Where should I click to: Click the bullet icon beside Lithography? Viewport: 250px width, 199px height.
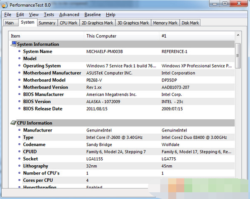click(19, 166)
